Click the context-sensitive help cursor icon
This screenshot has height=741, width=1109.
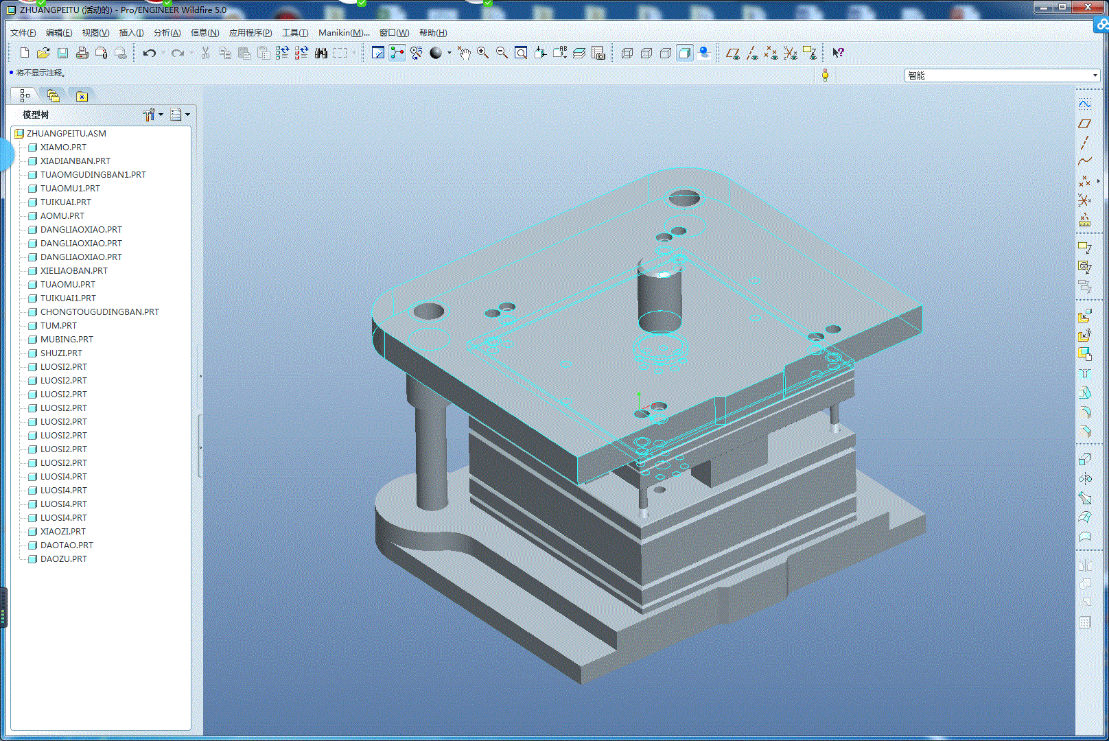[x=838, y=53]
